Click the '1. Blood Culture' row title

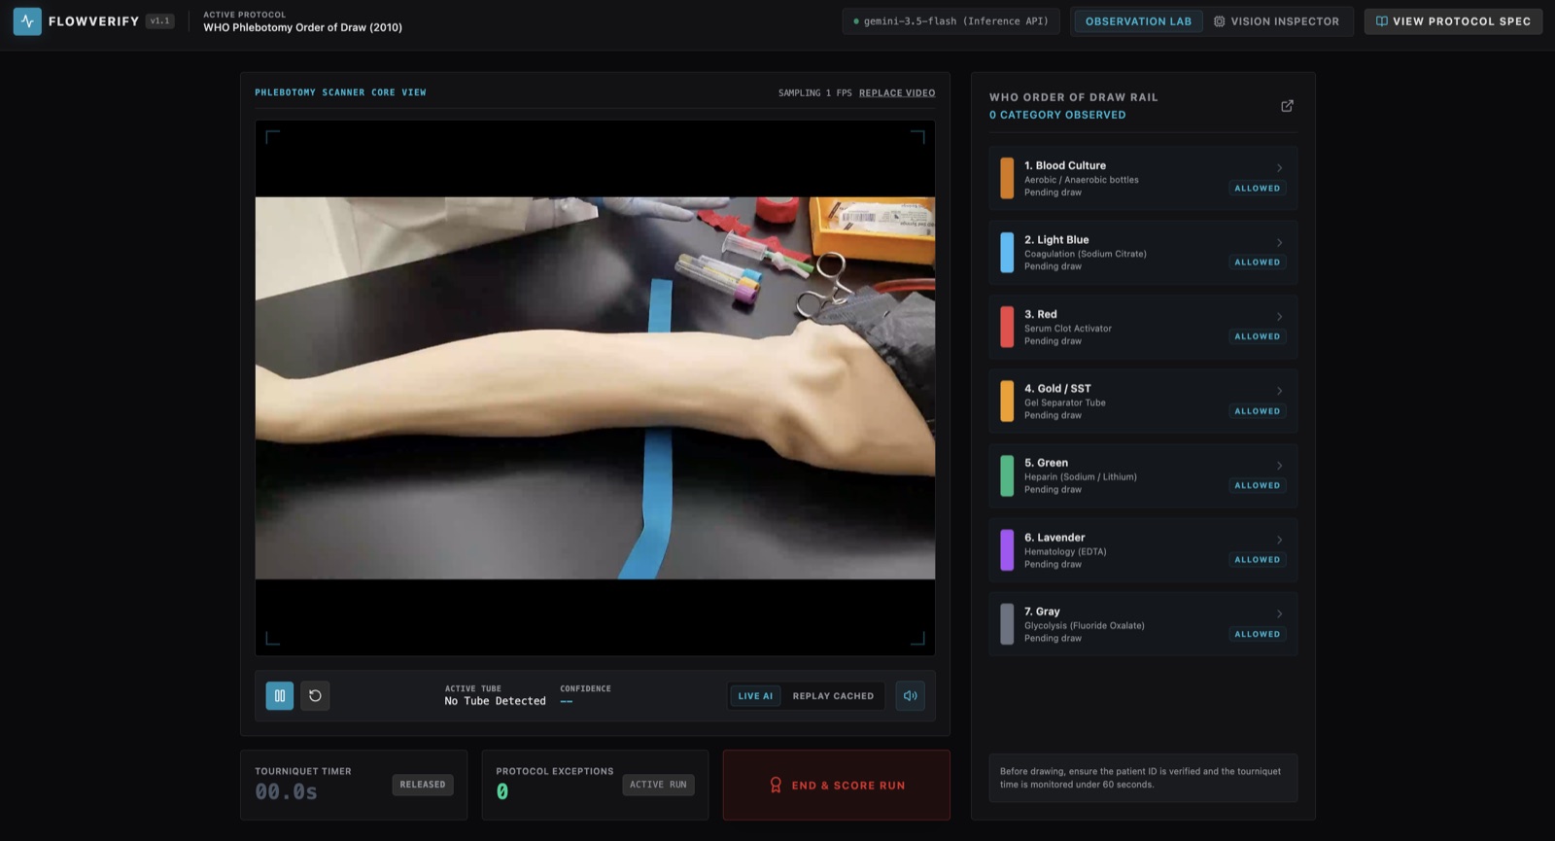(1064, 165)
